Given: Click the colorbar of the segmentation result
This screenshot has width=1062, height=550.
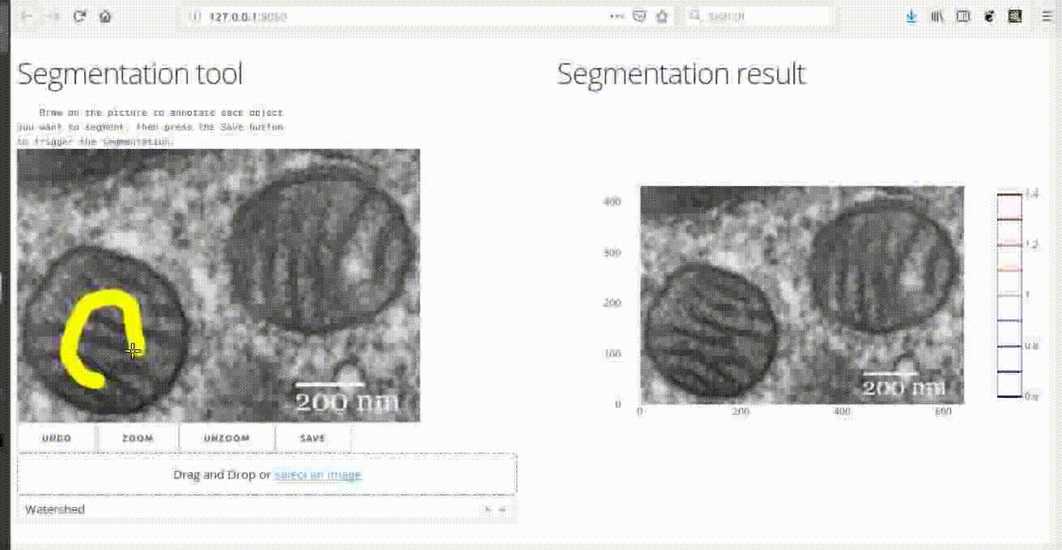Looking at the screenshot, I should (1009, 295).
